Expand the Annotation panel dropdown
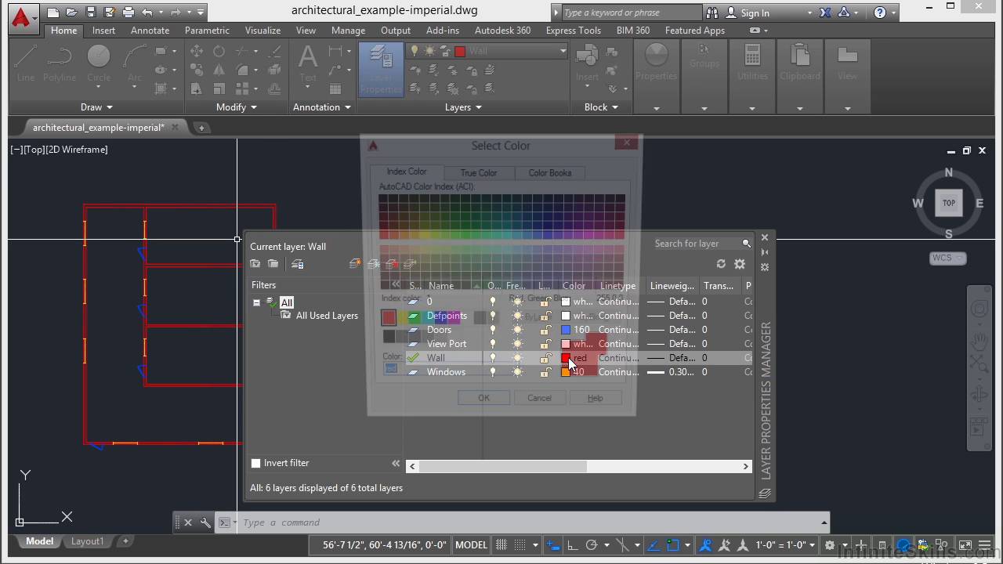Screen dimensions: 1003x564 321,107
